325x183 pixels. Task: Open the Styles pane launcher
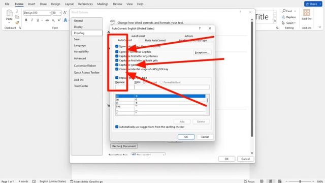coord(277,28)
